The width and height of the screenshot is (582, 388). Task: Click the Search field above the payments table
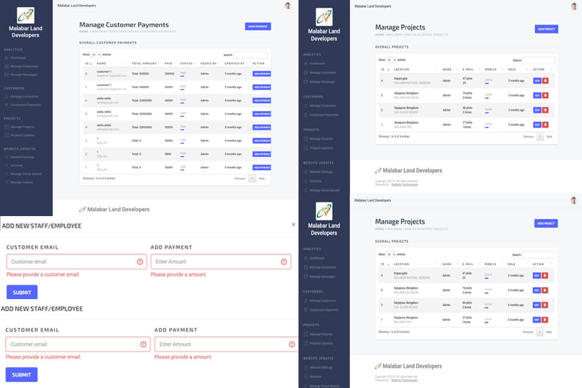(251, 55)
